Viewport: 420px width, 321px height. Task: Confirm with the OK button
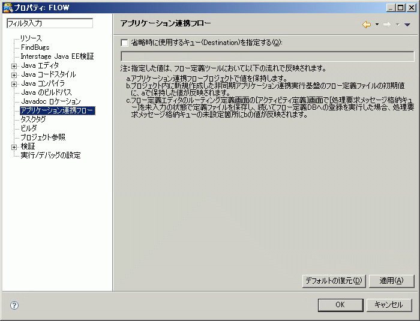point(340,305)
